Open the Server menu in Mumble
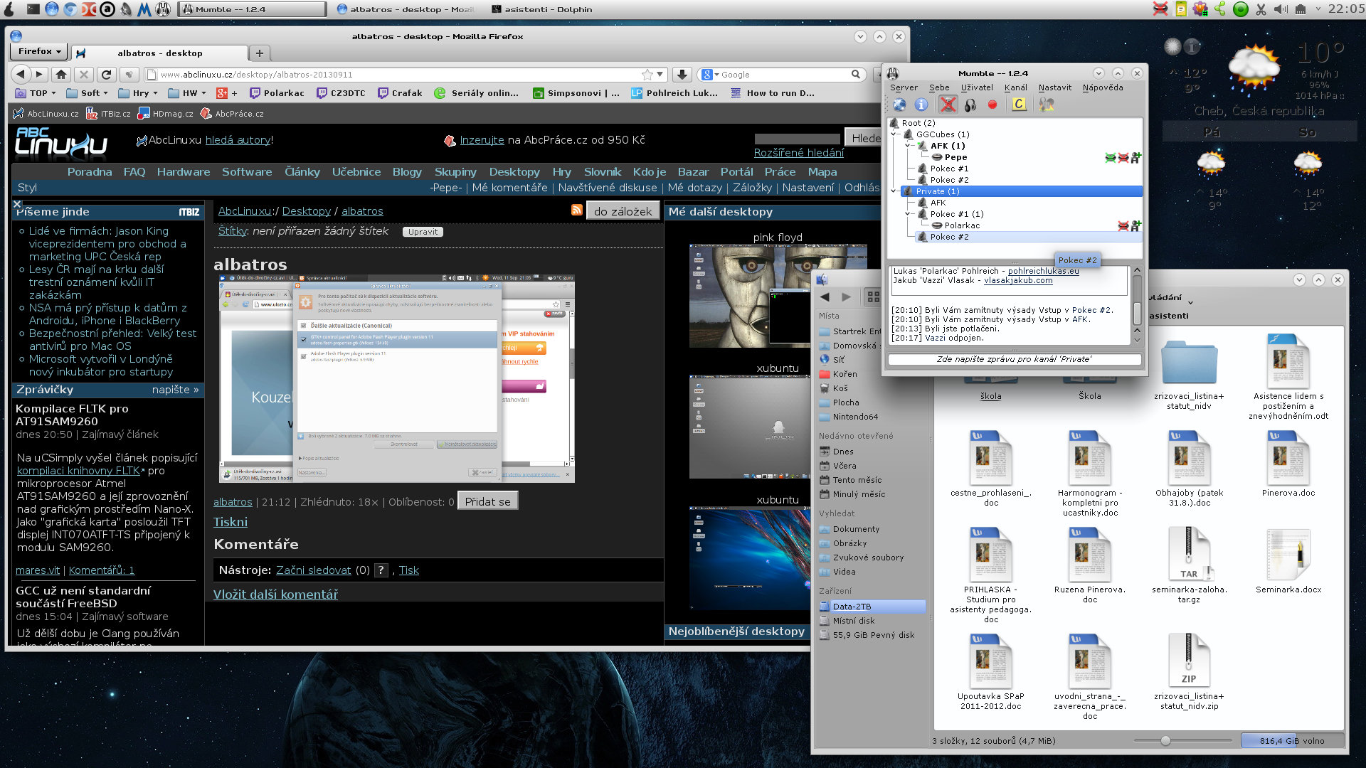Screen dimensions: 1366x768 (904, 87)
